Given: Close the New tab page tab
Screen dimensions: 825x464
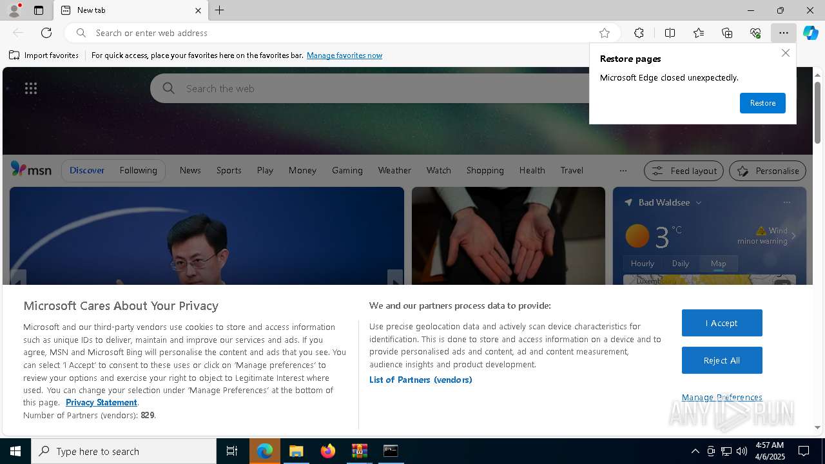Looking at the screenshot, I should (x=198, y=10).
